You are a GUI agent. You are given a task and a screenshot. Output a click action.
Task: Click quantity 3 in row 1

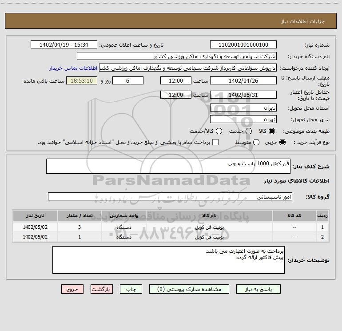tap(80, 227)
